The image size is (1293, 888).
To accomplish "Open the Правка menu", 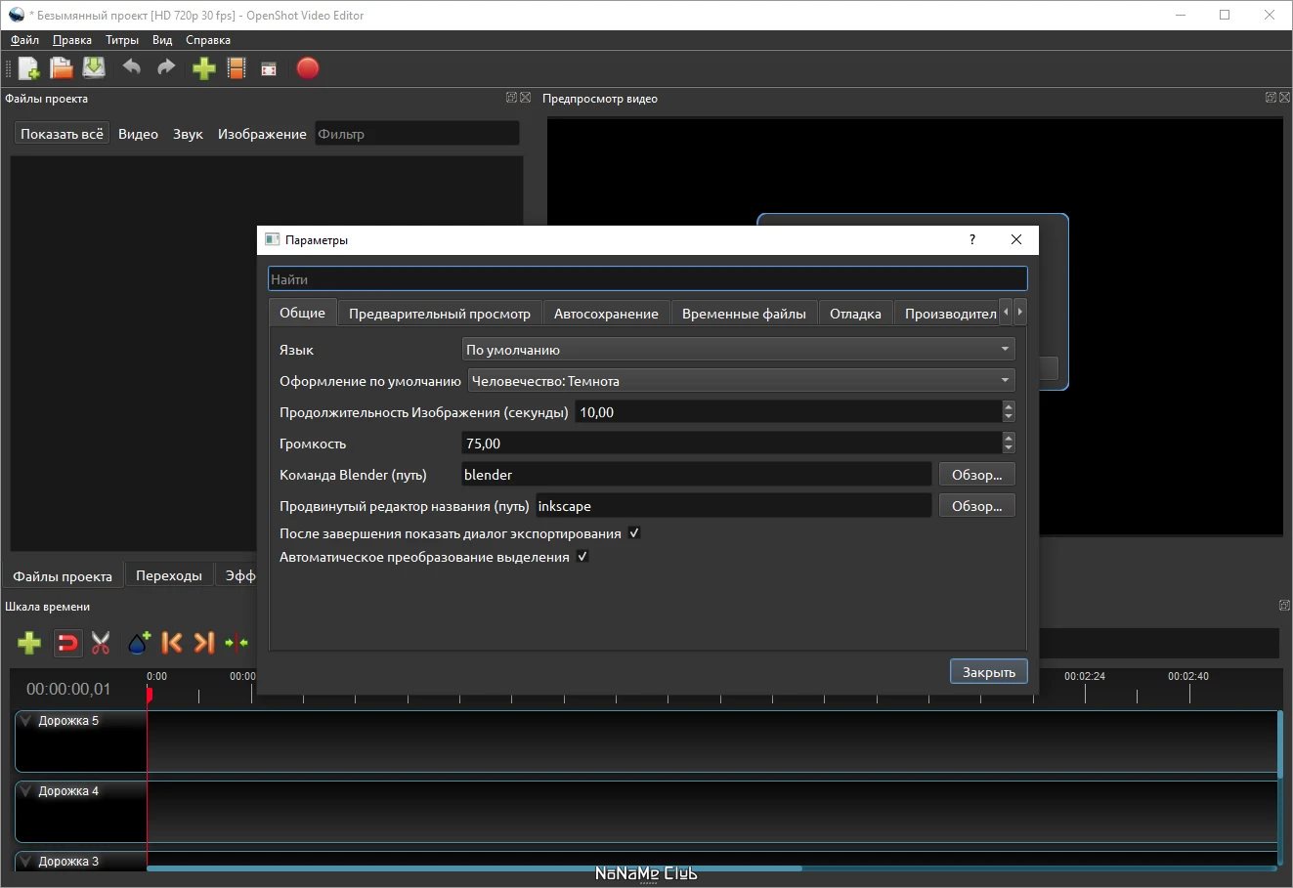I will click(x=72, y=40).
